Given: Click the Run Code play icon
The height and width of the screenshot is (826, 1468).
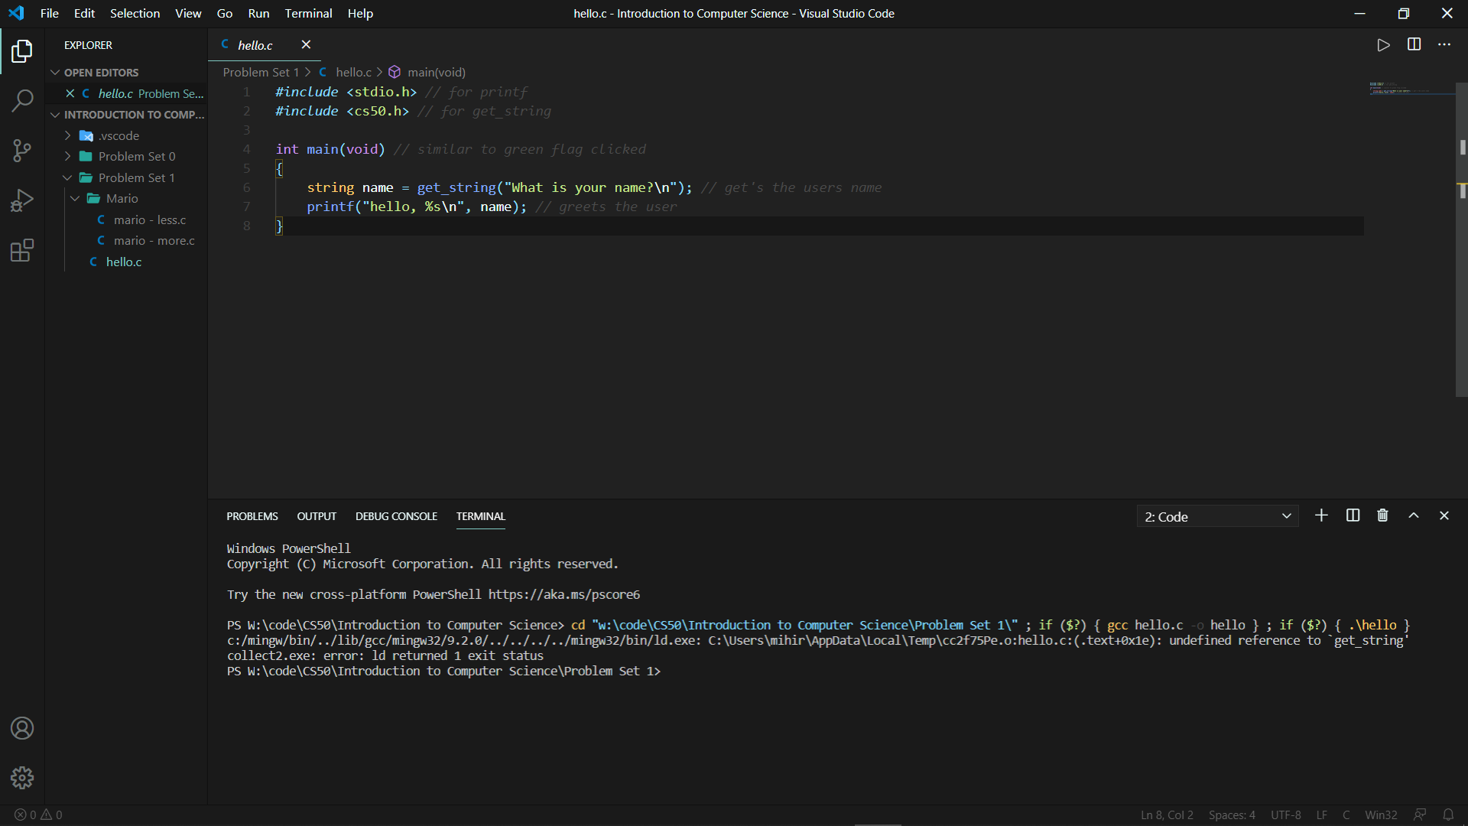Looking at the screenshot, I should (x=1383, y=45).
